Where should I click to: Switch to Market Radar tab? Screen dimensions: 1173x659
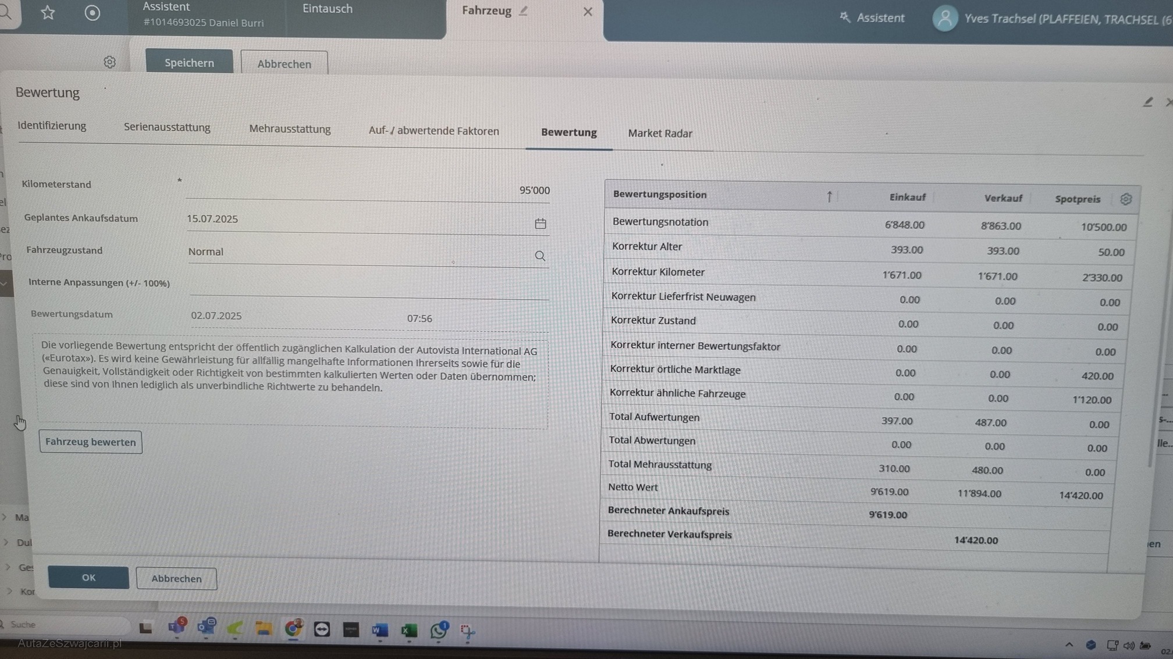(660, 134)
